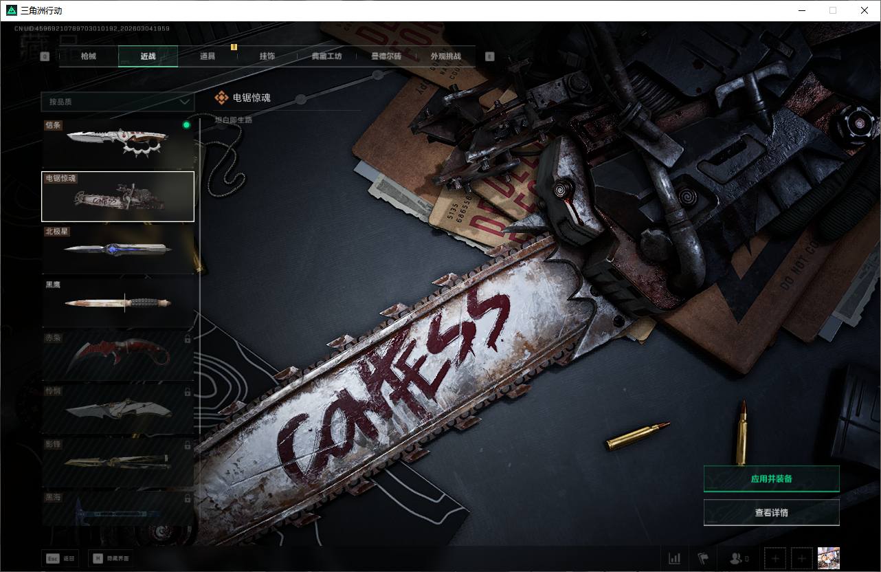The width and height of the screenshot is (881, 572).
Task: Select the locked 赤枭 karambit thumbnail
Action: click(118, 355)
